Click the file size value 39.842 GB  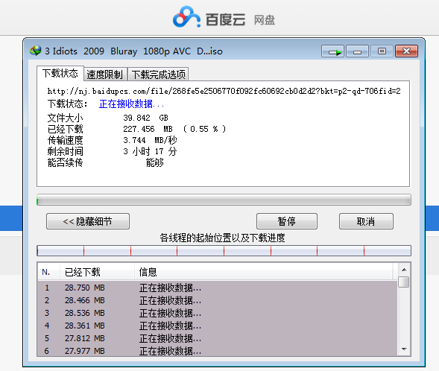(x=145, y=118)
